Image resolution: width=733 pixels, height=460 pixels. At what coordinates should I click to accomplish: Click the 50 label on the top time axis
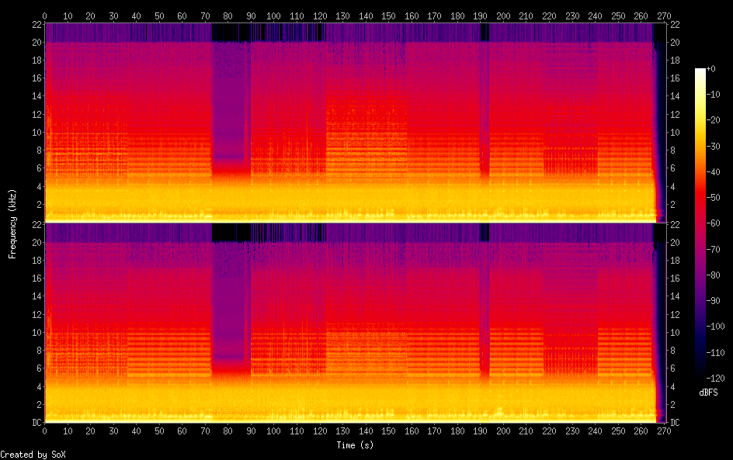click(159, 16)
